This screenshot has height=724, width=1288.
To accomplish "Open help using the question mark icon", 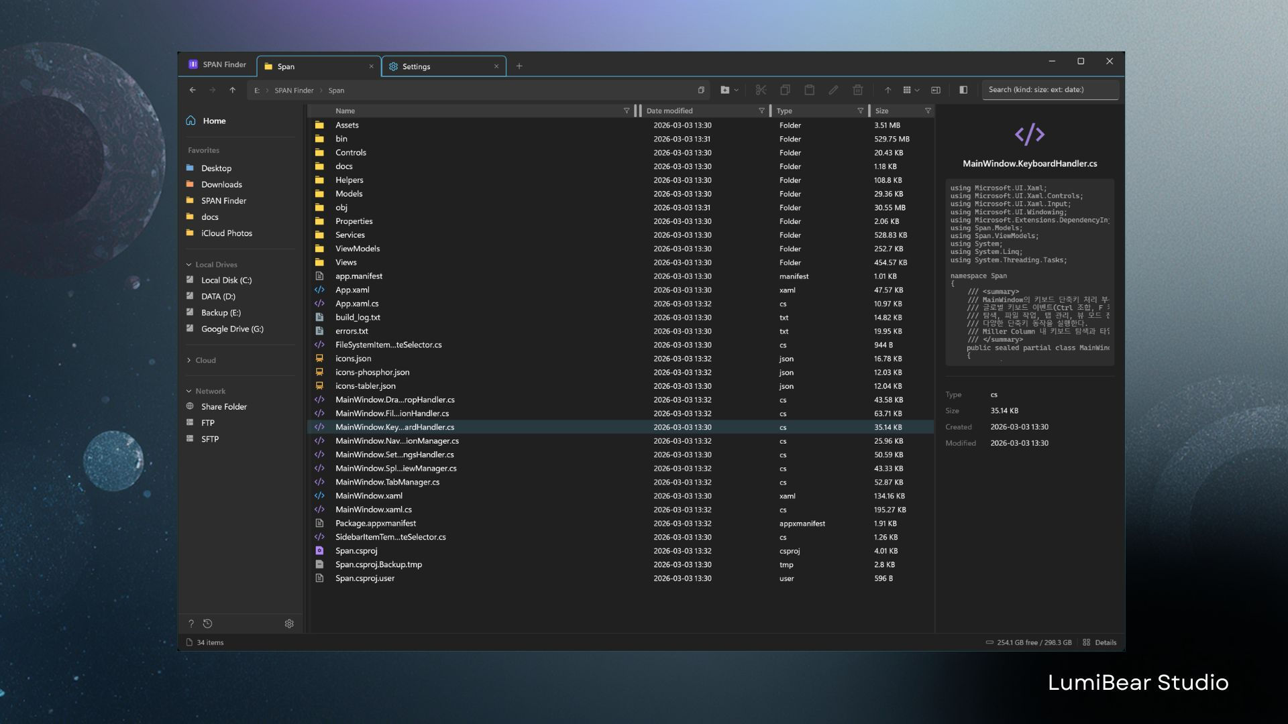I will click(x=191, y=623).
